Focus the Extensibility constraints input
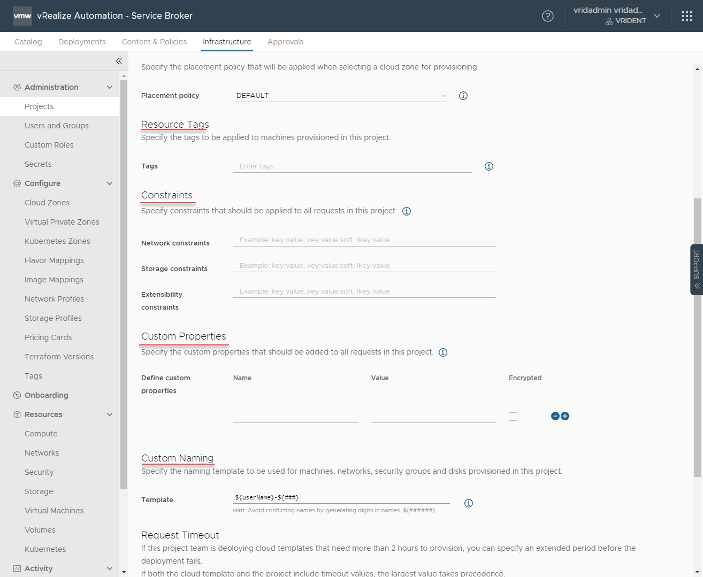This screenshot has height=577, width=703. (x=364, y=291)
